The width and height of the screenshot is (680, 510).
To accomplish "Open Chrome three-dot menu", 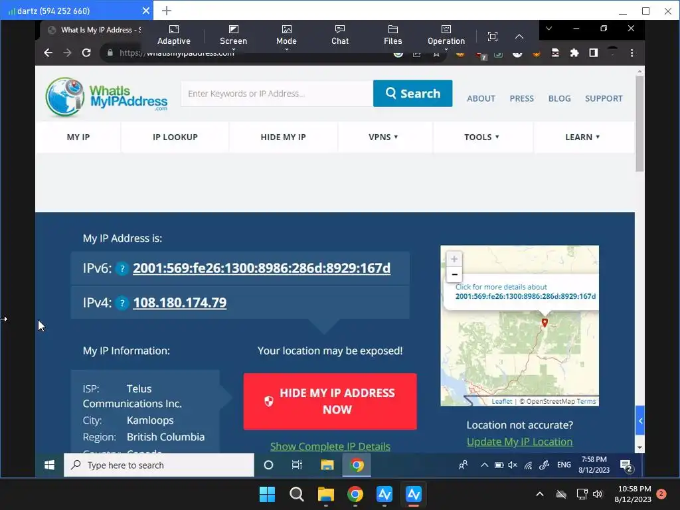I will point(632,53).
